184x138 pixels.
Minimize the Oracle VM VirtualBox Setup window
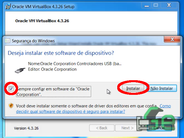[x=147, y=6]
